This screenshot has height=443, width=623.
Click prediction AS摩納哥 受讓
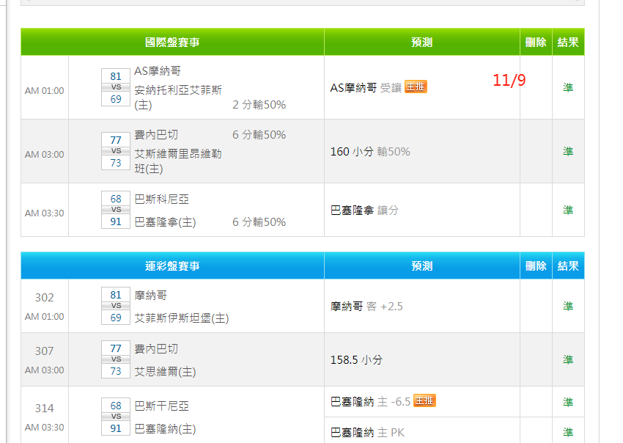[x=366, y=87]
